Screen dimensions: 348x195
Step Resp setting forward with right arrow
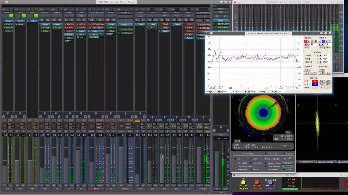click(276, 92)
